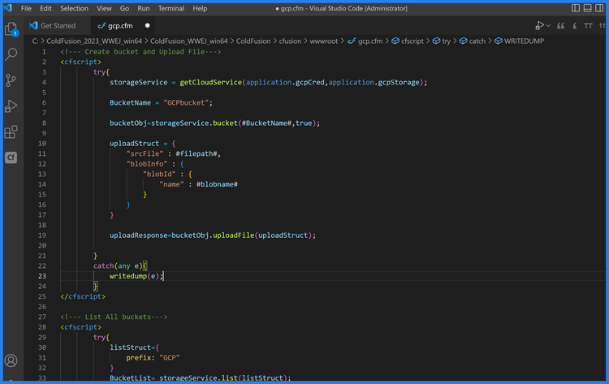
Task: Open the Search view icon
Action: 11,54
